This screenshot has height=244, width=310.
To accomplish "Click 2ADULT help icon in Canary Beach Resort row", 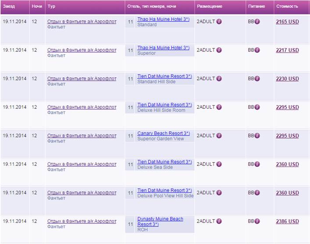I will pyautogui.click(x=219, y=136).
